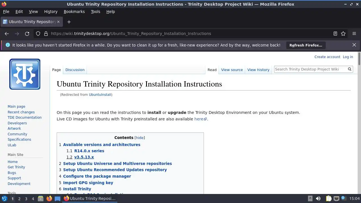Open the tracking protection shield icon
361x203 pixels.
coord(38,34)
